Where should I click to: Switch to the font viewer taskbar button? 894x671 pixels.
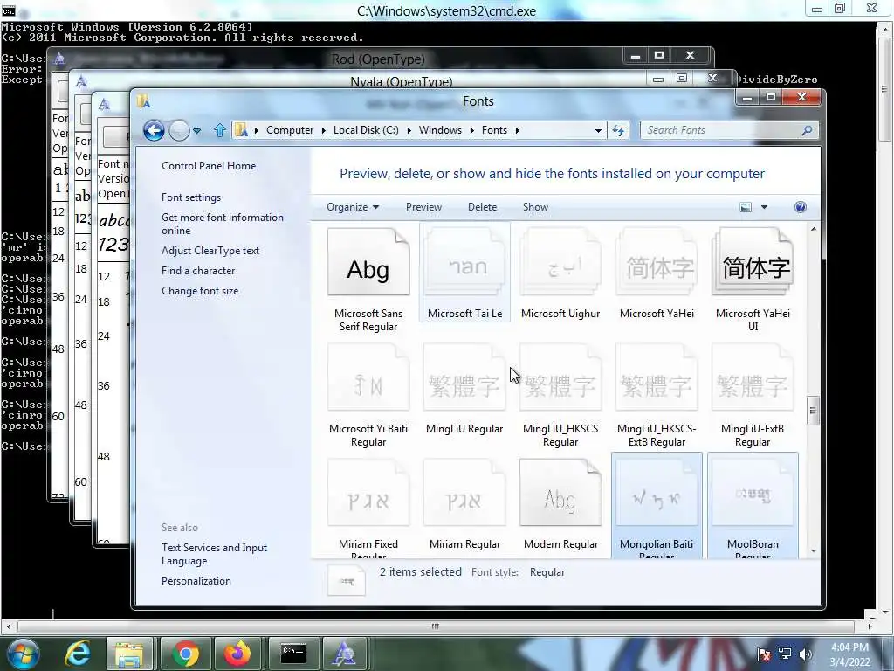tap(344, 654)
